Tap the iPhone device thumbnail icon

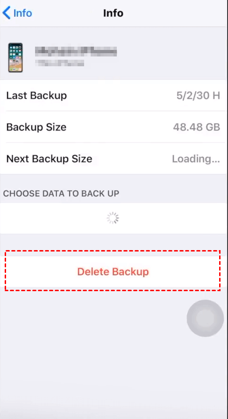pyautogui.click(x=15, y=57)
